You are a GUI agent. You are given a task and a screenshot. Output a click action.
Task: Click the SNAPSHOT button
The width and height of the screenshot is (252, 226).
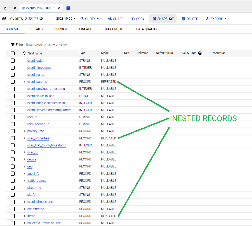163,19
